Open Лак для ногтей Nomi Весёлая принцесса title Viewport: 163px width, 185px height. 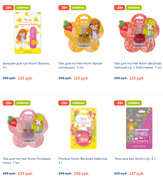click(x=138, y=65)
